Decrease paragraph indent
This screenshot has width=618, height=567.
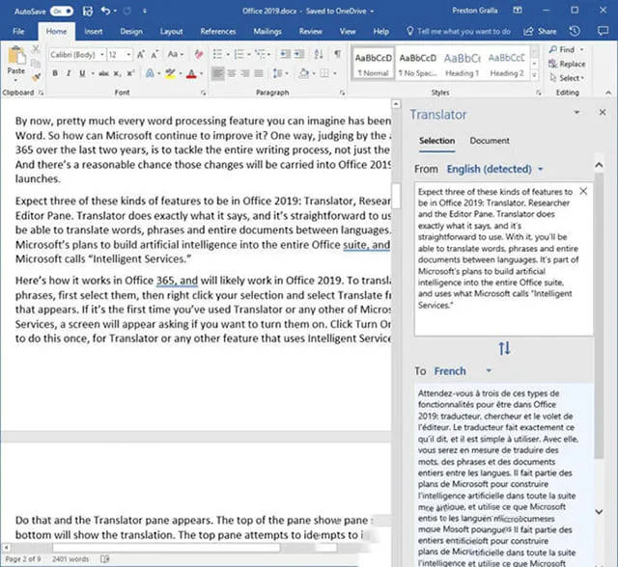point(284,54)
